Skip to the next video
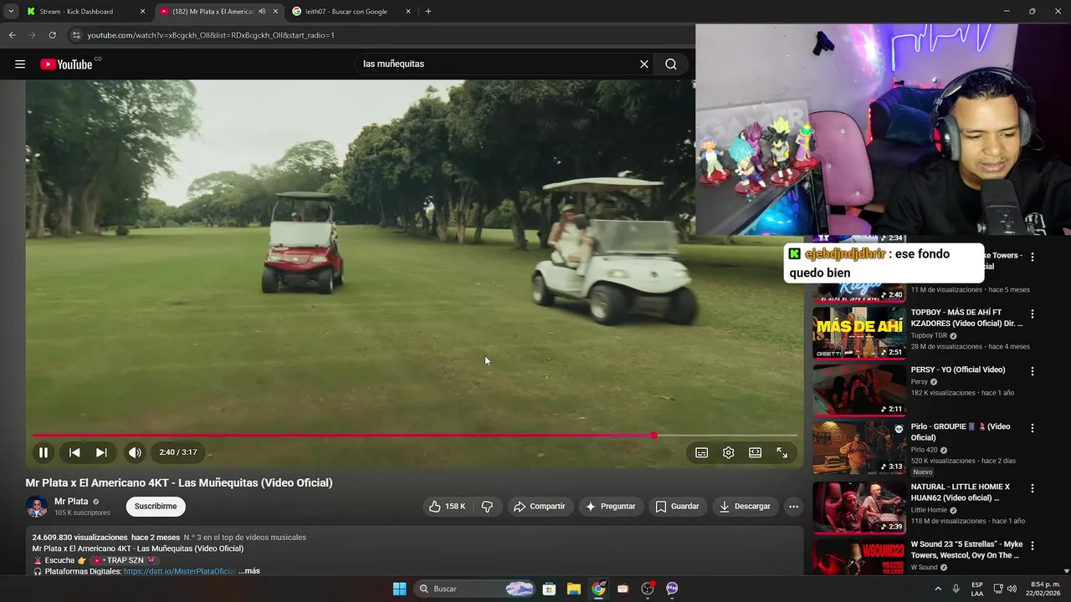1071x602 pixels. click(101, 452)
